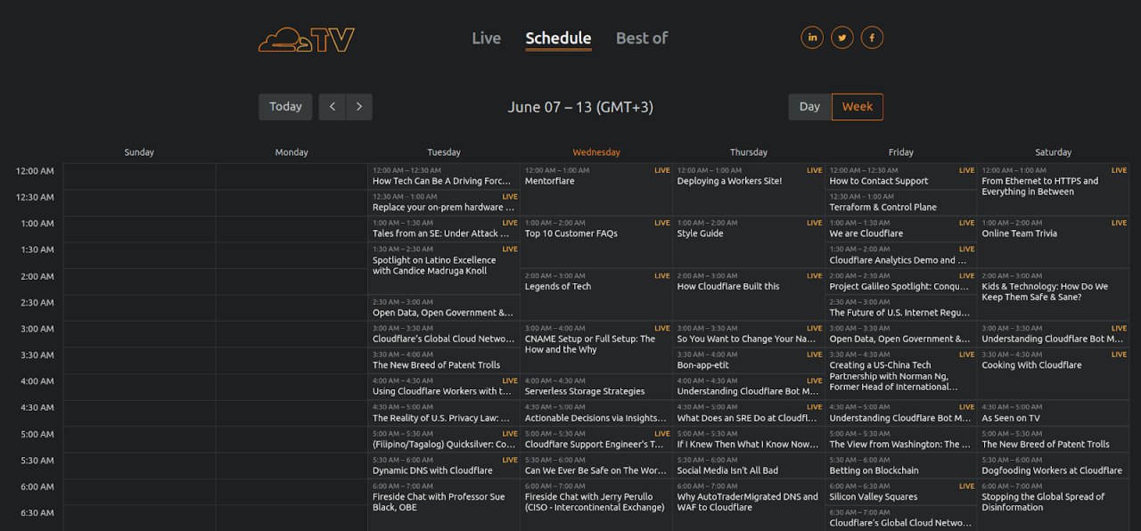The image size is (1141, 531).
Task: Open Dynamic DNS with Cloudflare show
Action: coord(443,465)
